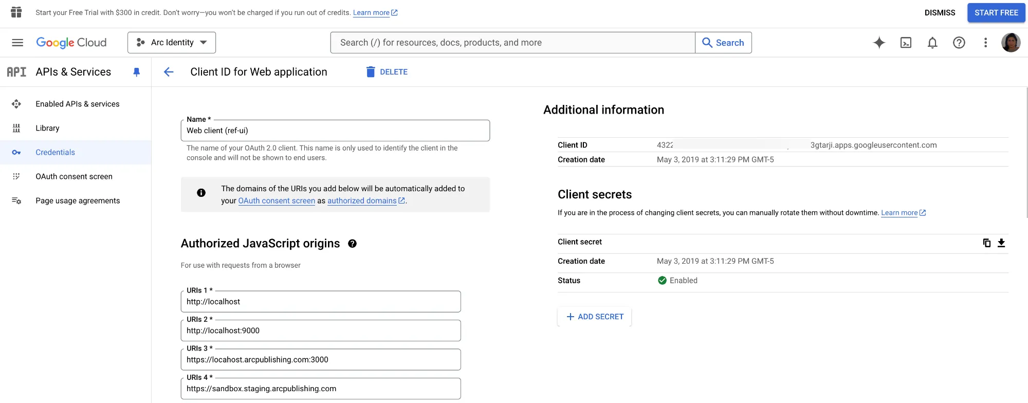Click the client secret creation date value
Screen dimensions: 1028x403
(x=715, y=261)
